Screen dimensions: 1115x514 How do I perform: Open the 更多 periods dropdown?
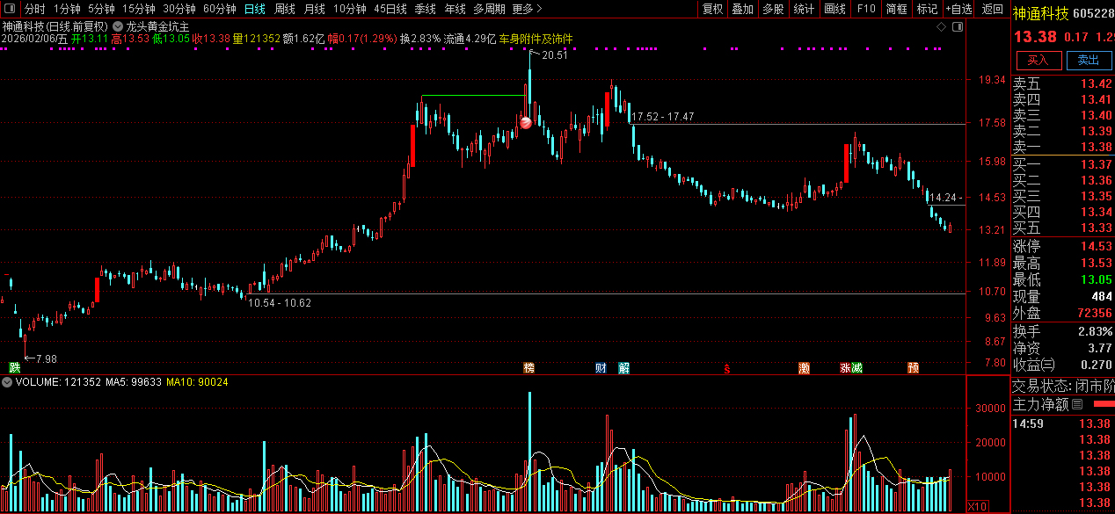coord(526,9)
